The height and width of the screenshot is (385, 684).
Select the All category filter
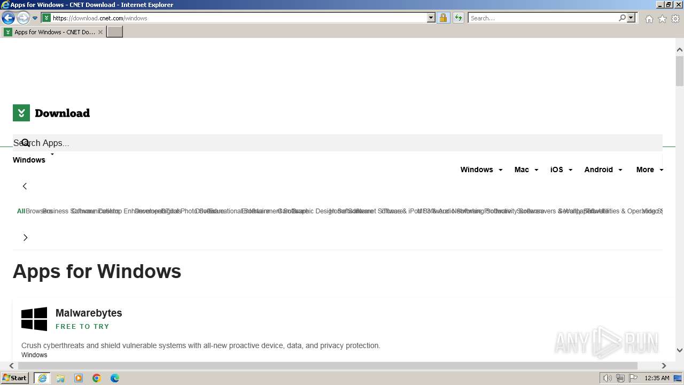21,211
